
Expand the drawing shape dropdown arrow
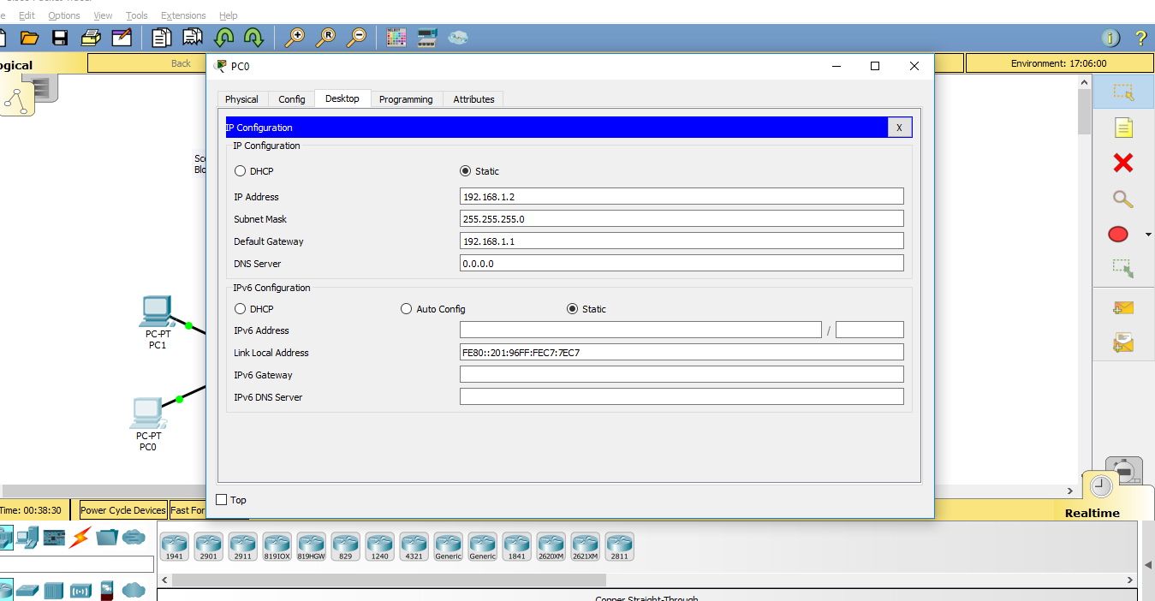click(1148, 234)
